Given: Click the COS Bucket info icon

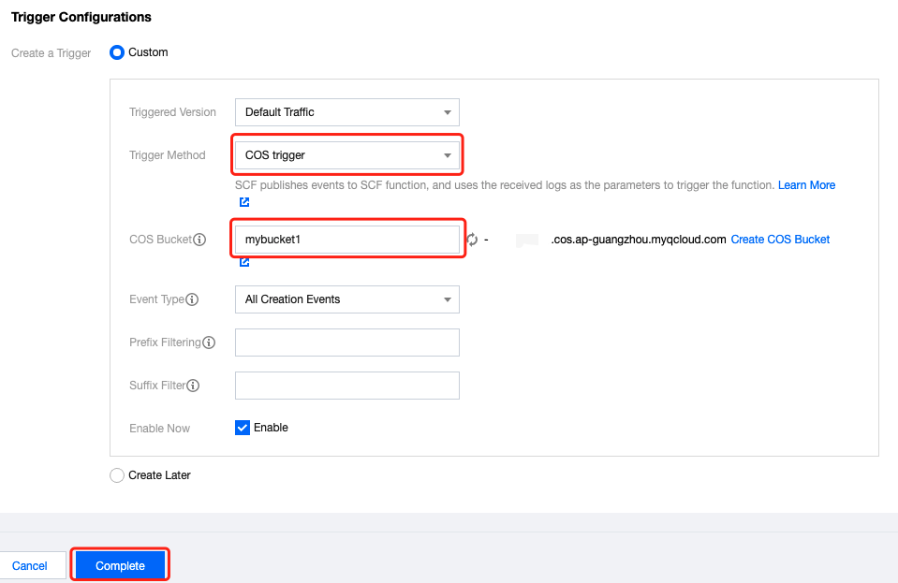Looking at the screenshot, I should [x=199, y=240].
